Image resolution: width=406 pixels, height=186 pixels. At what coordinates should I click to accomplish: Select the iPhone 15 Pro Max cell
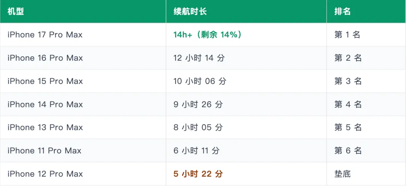click(83, 81)
